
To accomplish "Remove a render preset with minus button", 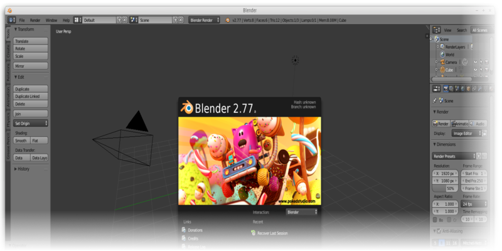I will 484,156.
